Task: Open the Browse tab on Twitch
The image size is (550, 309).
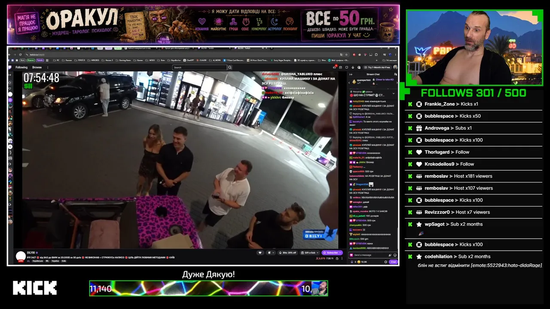Action: pyautogui.click(x=37, y=67)
